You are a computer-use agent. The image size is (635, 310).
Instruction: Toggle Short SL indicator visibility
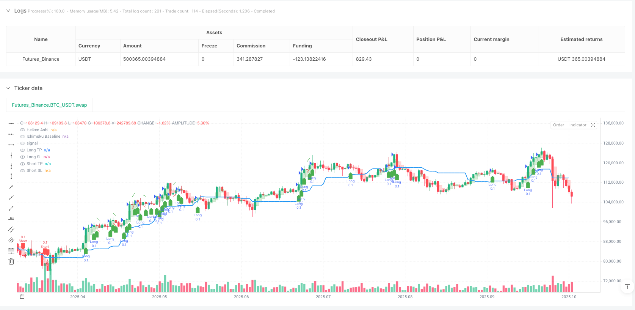22,171
